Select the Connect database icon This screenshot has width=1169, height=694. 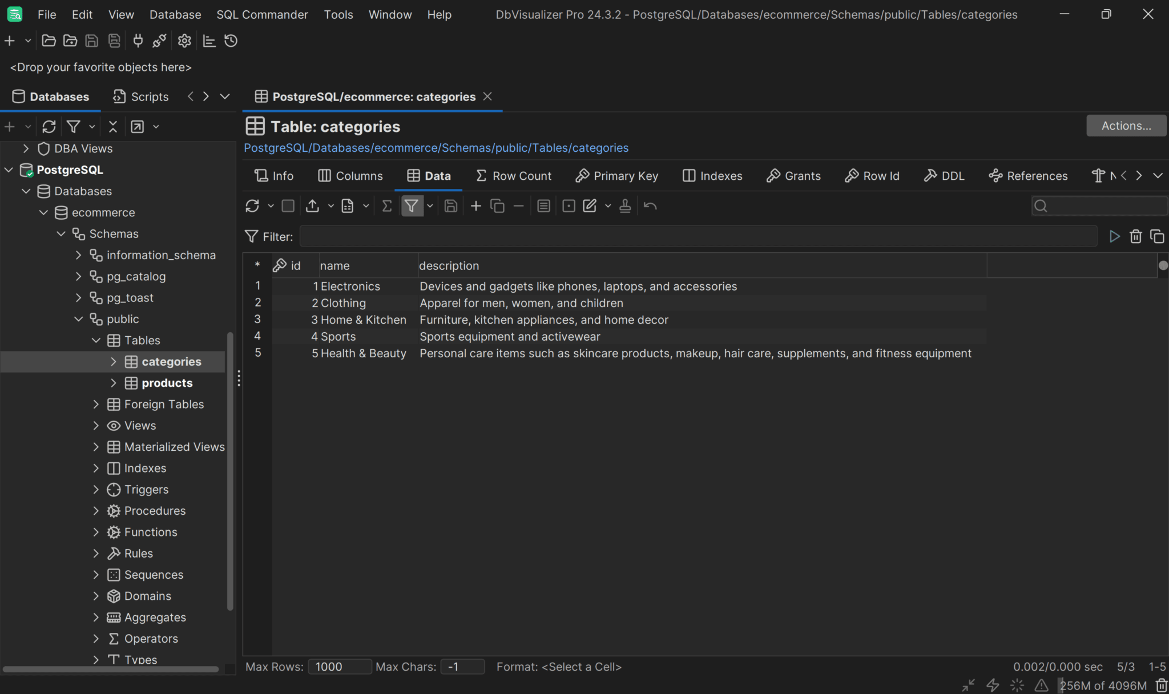pyautogui.click(x=138, y=41)
